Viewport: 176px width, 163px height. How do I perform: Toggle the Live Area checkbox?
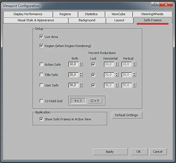click(x=41, y=37)
